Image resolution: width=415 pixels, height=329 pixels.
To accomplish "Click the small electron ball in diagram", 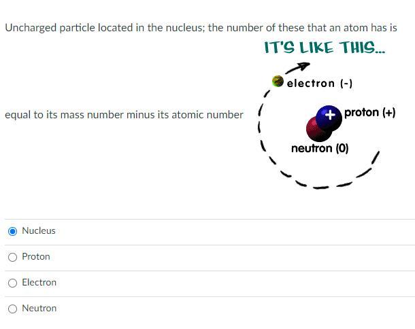I will (x=278, y=82).
